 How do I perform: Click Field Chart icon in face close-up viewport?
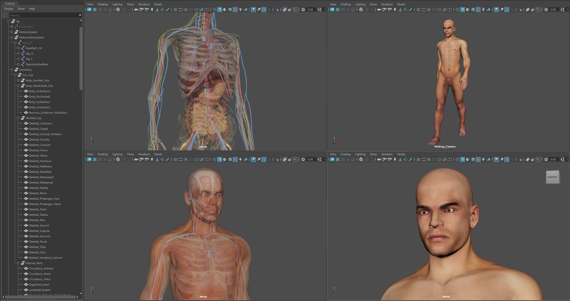point(439,160)
